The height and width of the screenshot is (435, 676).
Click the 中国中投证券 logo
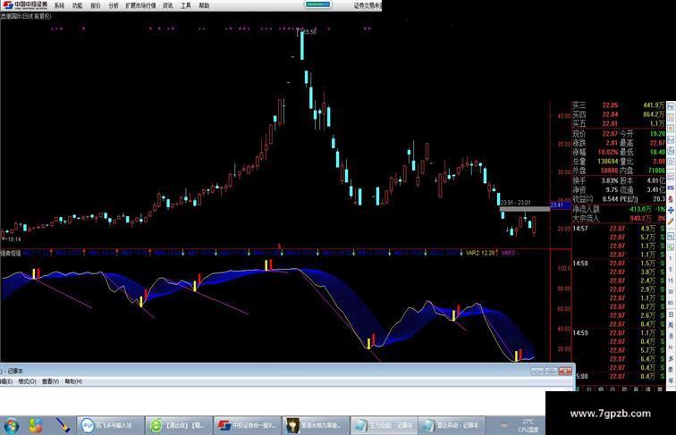point(25,5)
